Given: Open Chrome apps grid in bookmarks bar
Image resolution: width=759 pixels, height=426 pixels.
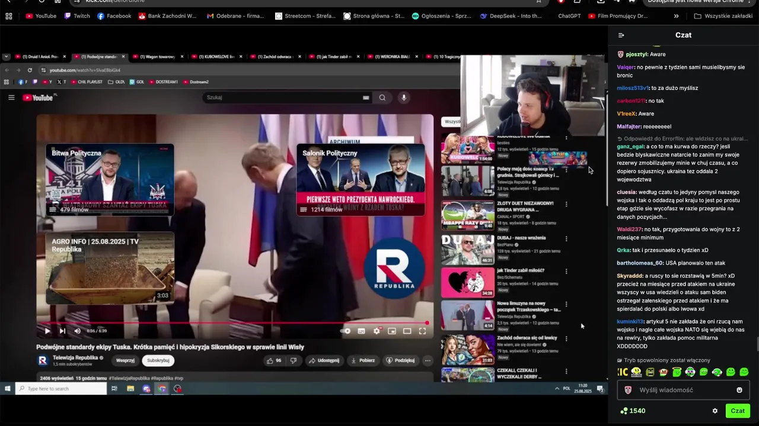Looking at the screenshot, I should click(x=9, y=16).
